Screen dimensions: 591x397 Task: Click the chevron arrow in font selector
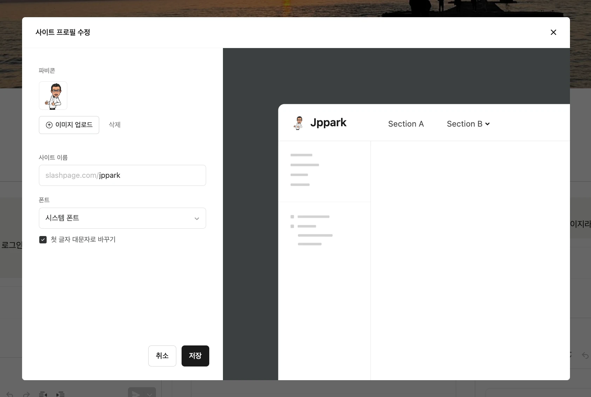click(197, 218)
